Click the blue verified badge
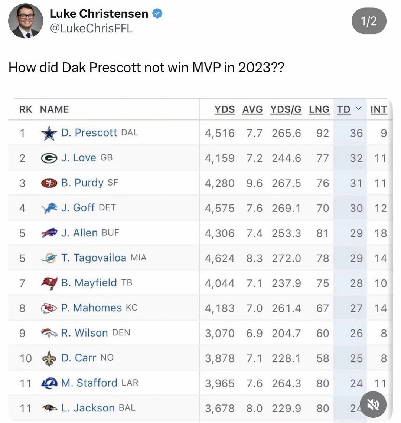 click(157, 13)
